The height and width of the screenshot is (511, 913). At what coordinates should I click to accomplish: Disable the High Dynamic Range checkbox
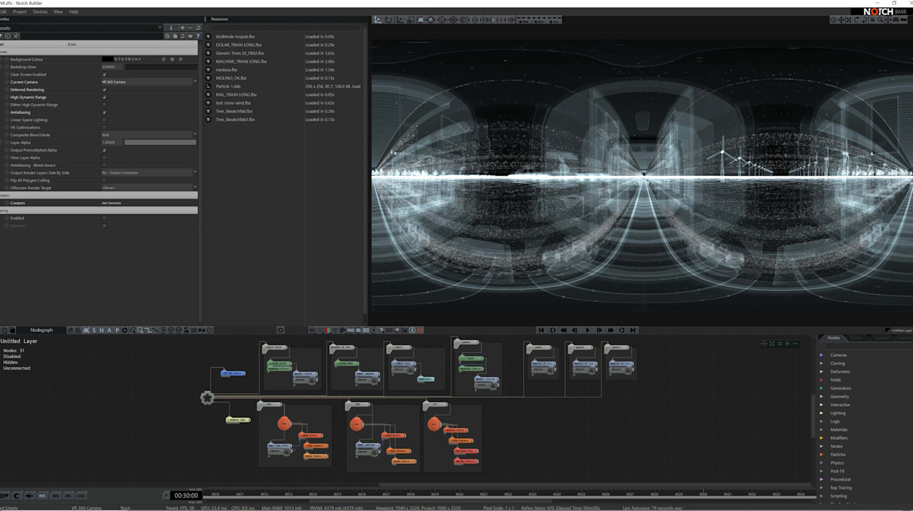(104, 97)
